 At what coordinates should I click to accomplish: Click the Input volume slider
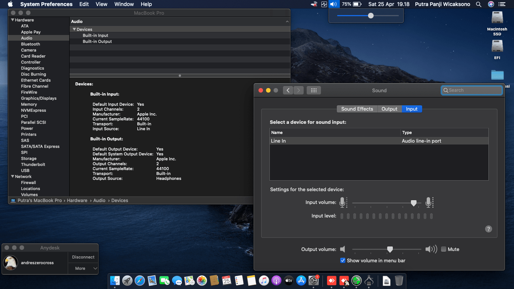[x=387, y=203]
